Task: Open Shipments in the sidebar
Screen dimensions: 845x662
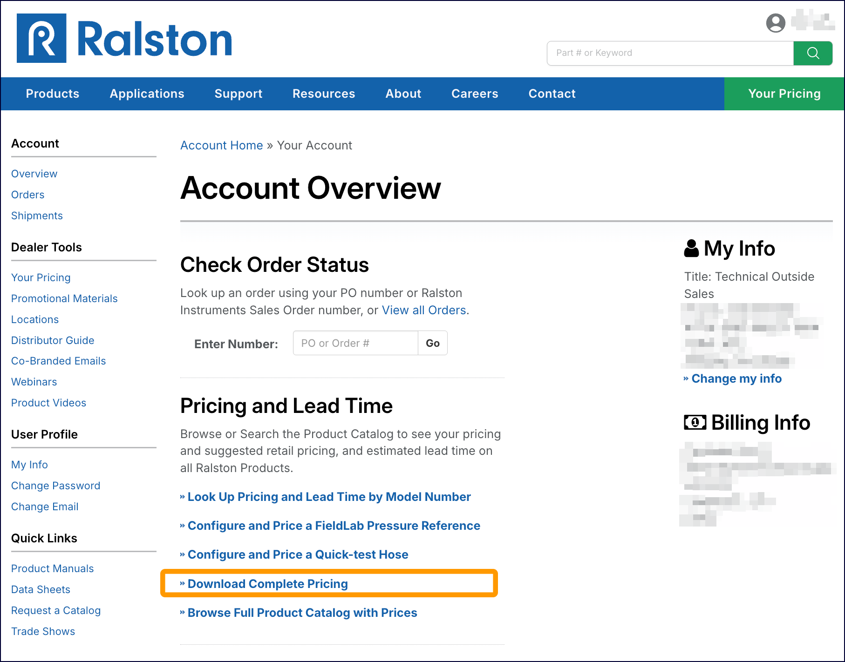Action: [x=37, y=216]
